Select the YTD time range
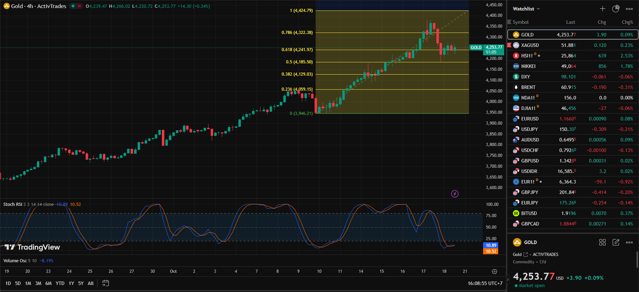 [x=60, y=283]
